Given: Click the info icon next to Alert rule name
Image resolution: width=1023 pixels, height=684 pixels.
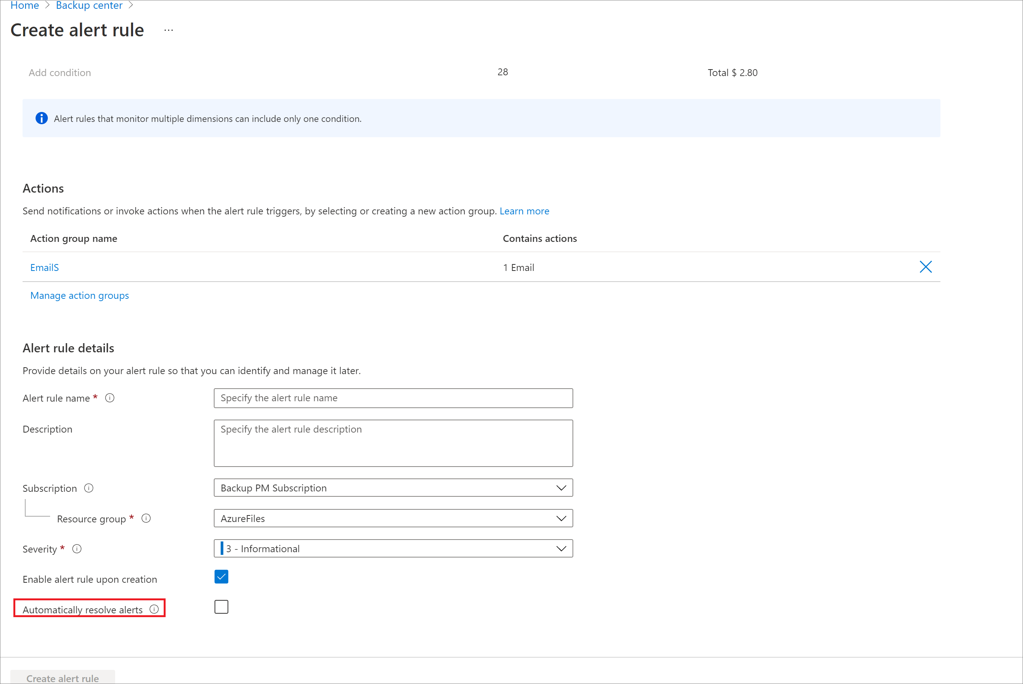Looking at the screenshot, I should 113,398.
